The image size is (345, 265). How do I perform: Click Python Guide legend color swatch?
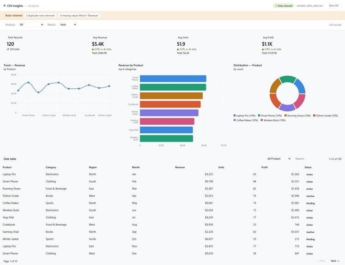point(314,116)
